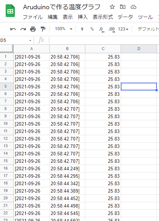Apply percent format with the % icon

[92, 29]
